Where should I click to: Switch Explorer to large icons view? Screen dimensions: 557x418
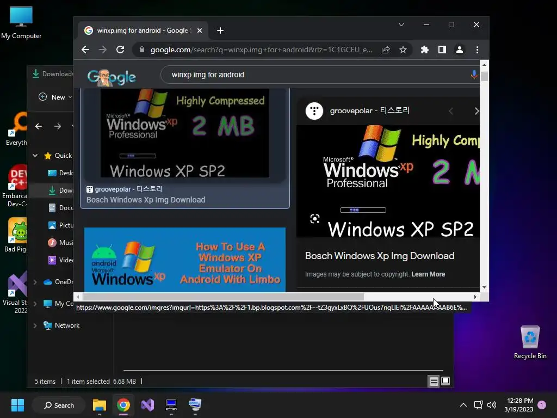click(x=445, y=382)
